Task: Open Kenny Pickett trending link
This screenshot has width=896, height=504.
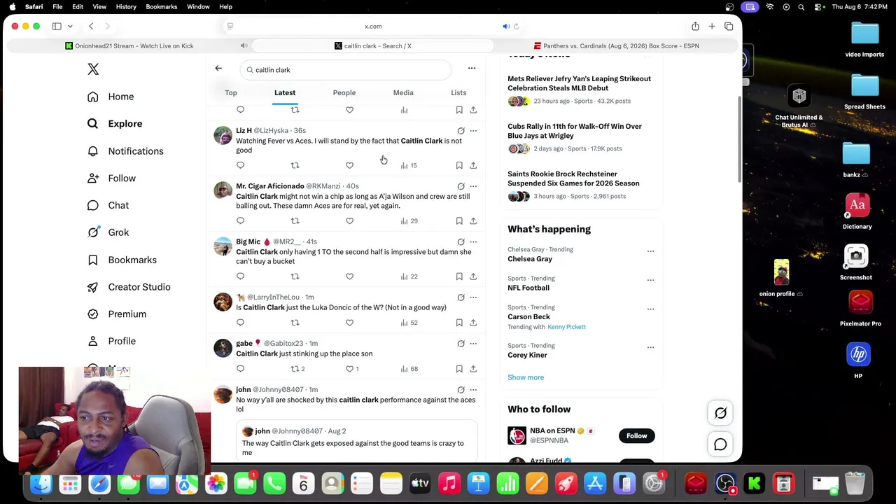Action: pos(566,327)
